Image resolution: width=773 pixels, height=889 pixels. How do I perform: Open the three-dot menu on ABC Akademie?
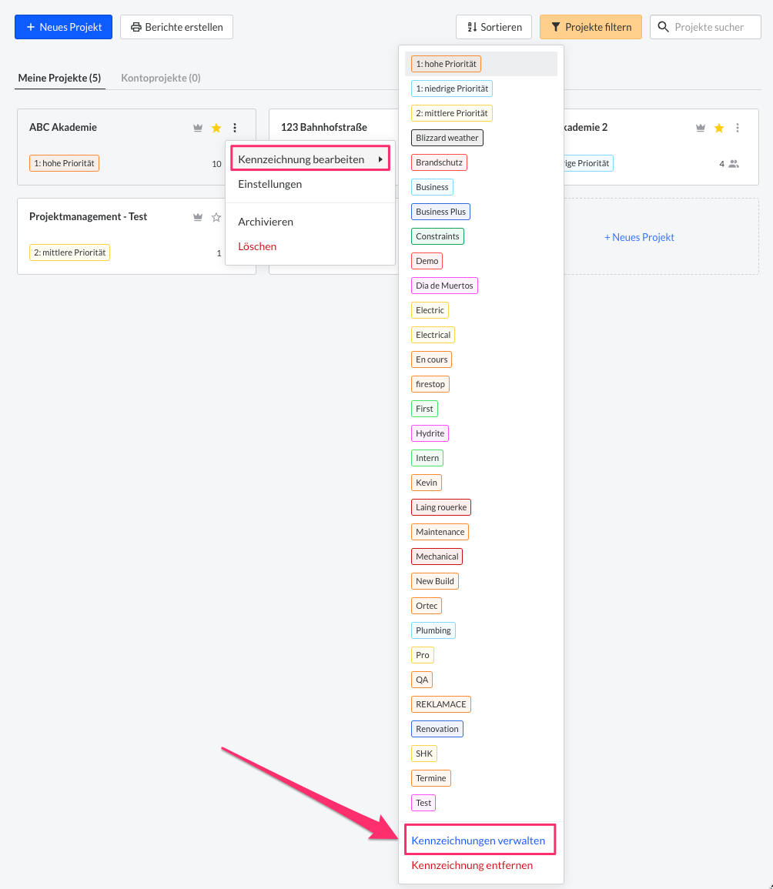pos(235,128)
